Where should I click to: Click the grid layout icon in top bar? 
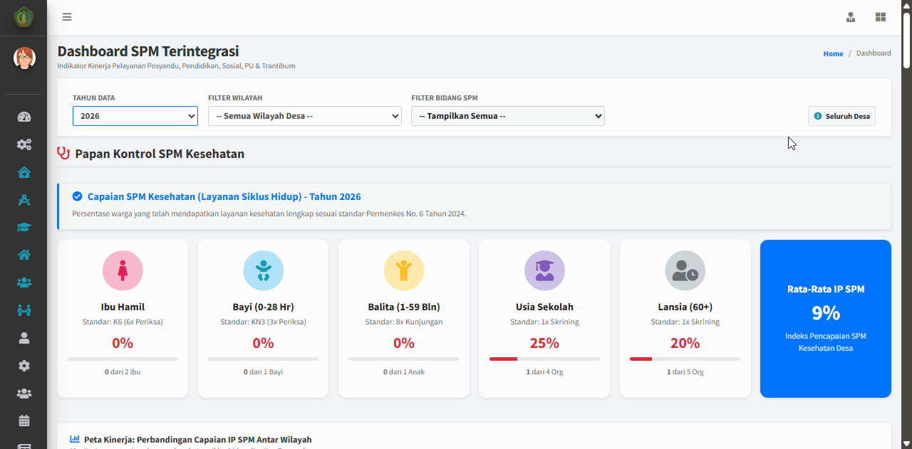pos(881,17)
